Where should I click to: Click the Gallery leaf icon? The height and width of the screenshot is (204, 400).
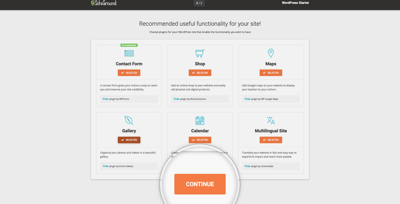pos(129,120)
